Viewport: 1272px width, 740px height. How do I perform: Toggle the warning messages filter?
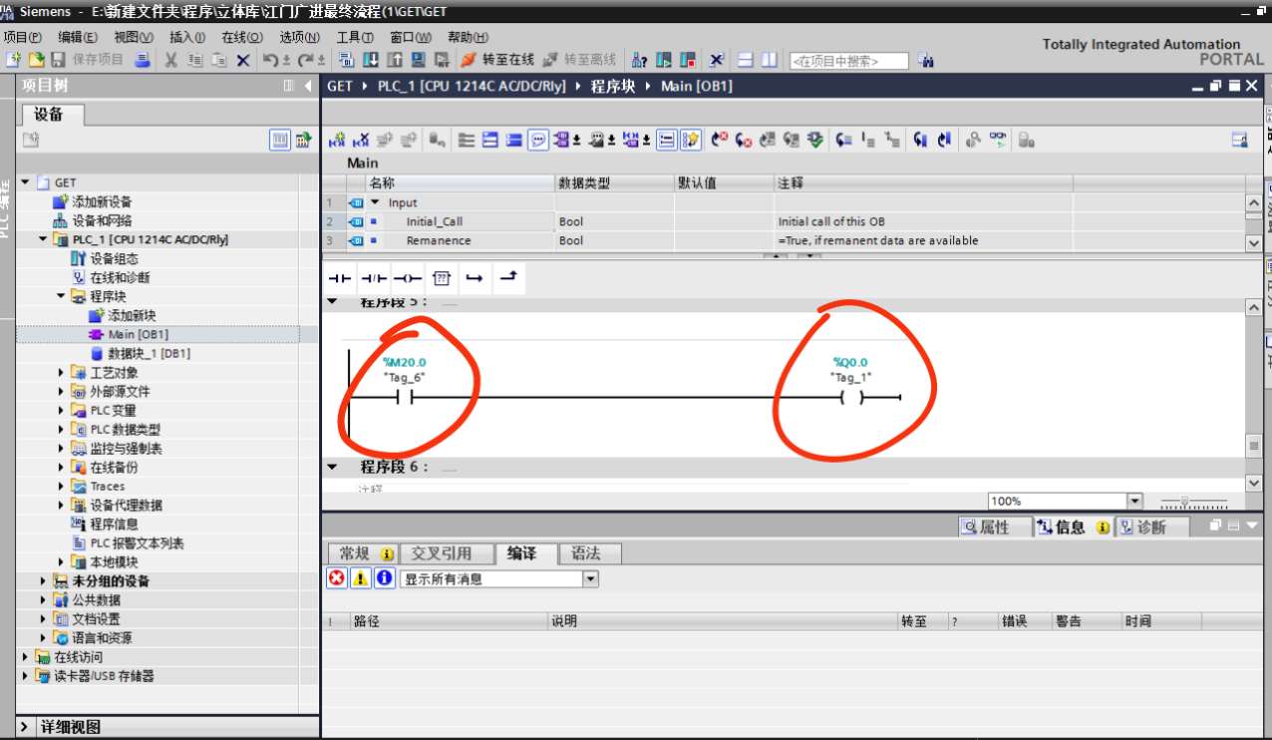point(360,578)
